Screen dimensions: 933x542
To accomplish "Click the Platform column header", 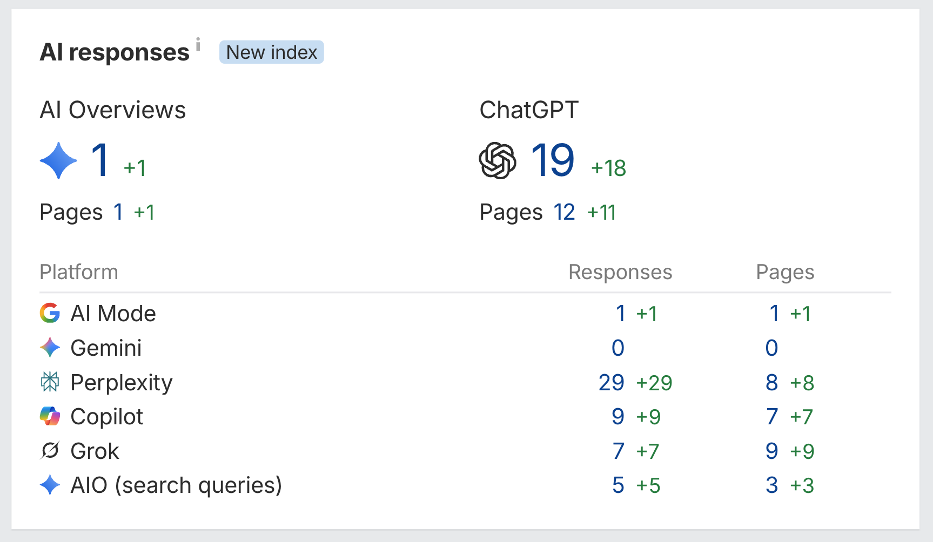I will [79, 272].
